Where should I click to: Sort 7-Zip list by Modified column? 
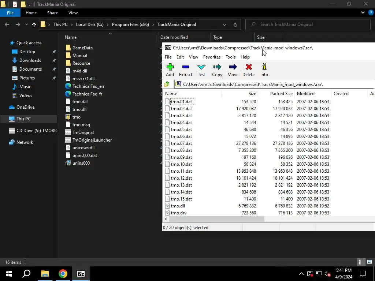(x=313, y=93)
